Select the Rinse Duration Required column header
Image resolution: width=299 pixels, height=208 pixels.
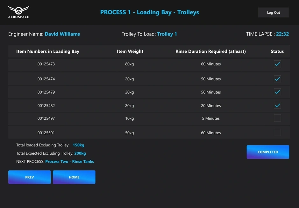(210, 51)
